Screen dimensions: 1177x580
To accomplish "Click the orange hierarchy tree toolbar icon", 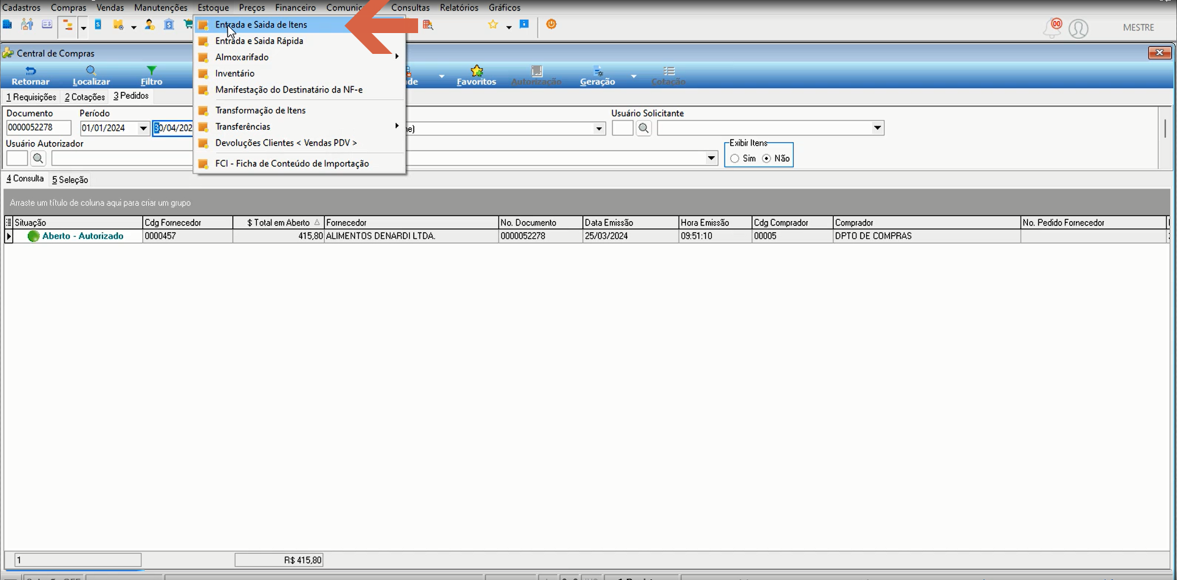I will coord(67,26).
